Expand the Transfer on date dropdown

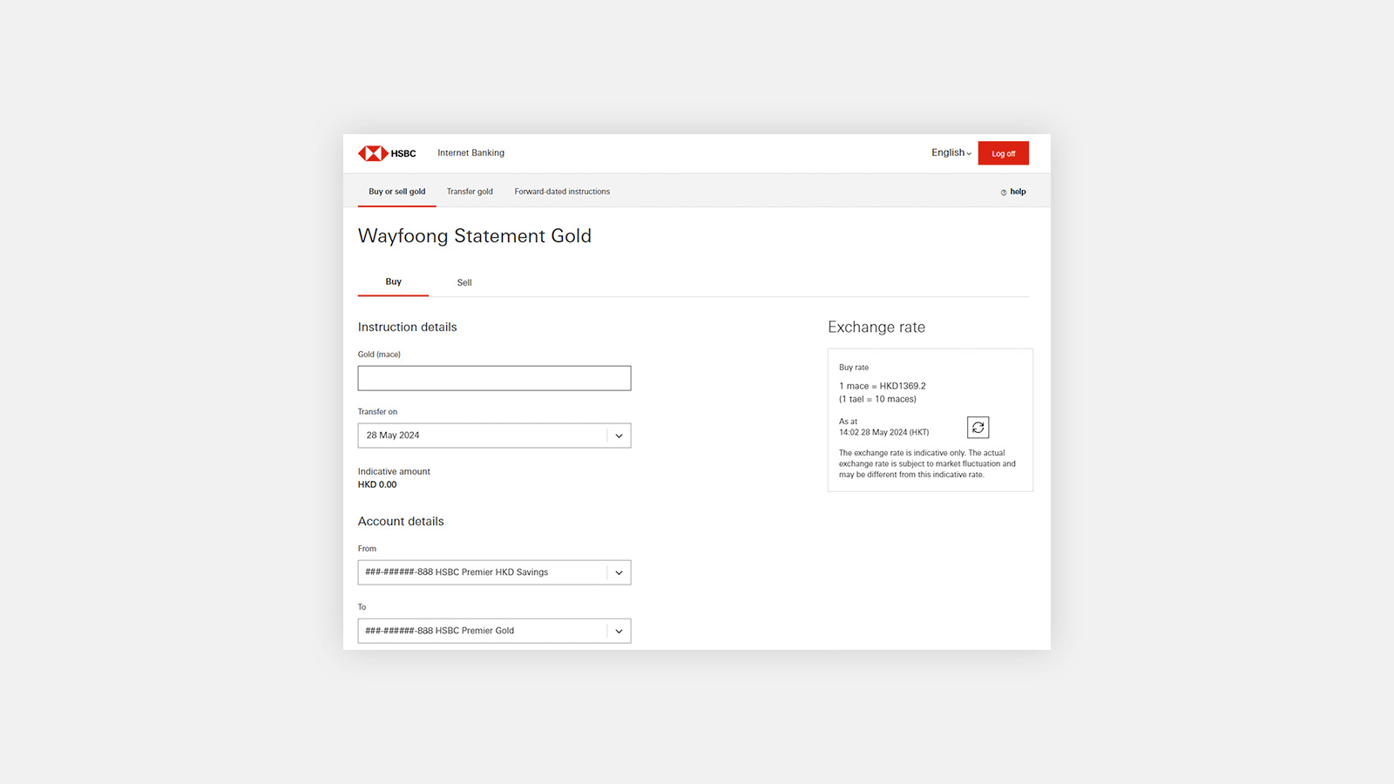(x=494, y=436)
